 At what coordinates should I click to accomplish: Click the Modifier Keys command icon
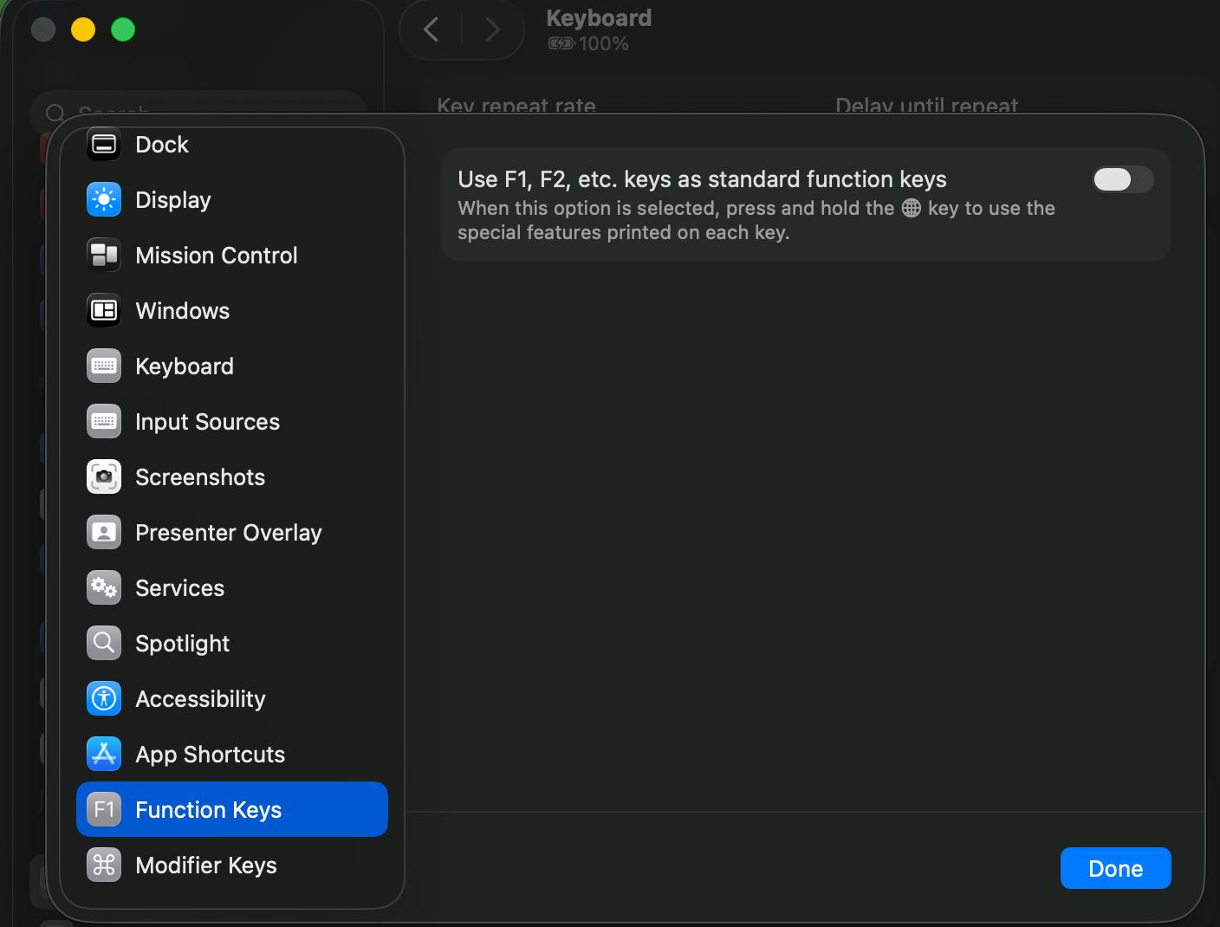point(104,865)
